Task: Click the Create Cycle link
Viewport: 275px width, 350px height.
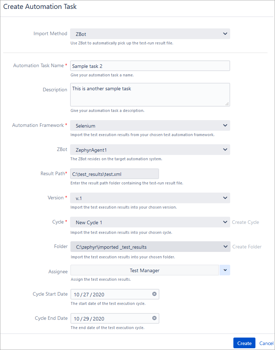Action: coord(245,222)
